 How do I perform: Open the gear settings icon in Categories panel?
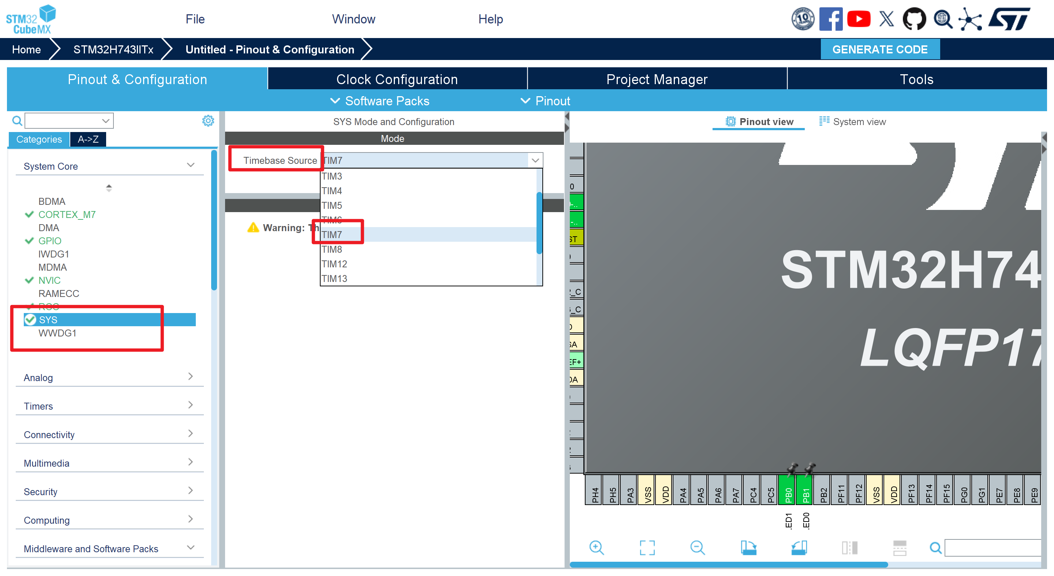(208, 121)
